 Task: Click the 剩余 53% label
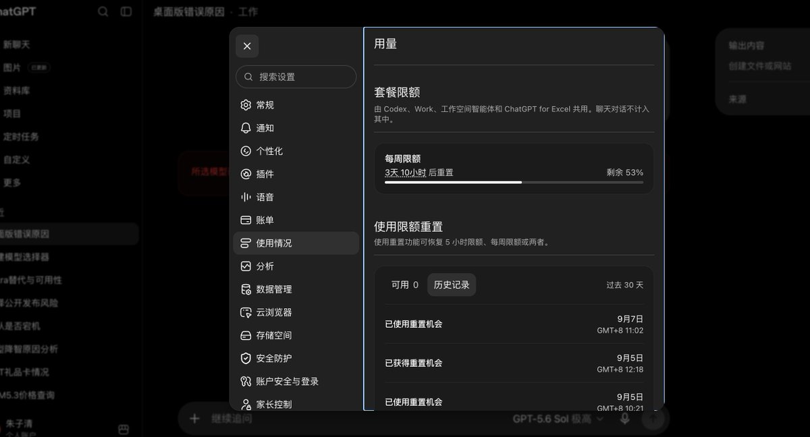click(624, 173)
